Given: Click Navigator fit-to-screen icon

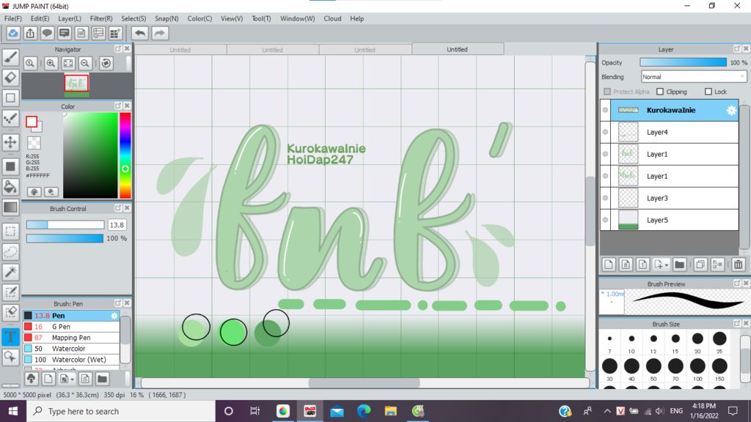Looking at the screenshot, I should click(x=68, y=63).
